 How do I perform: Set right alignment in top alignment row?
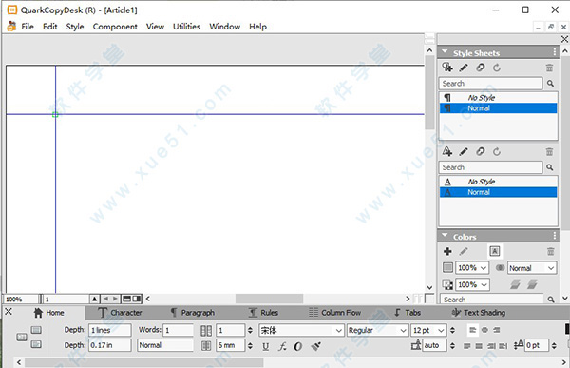(x=497, y=330)
